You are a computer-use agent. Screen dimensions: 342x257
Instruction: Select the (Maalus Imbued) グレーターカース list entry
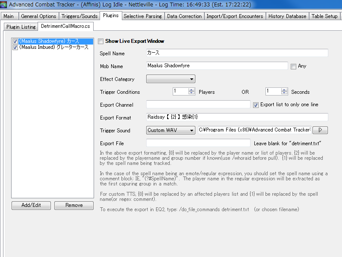pyautogui.click(x=54, y=47)
